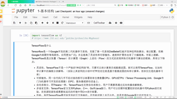Image resolution: width=177 pixels, height=99 pixels.
Task: Open the File menu
Action: click(x=16, y=17)
